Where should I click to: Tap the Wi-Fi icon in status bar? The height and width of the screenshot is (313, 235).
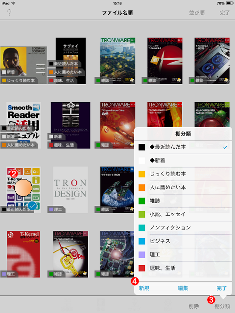pos(13,3)
